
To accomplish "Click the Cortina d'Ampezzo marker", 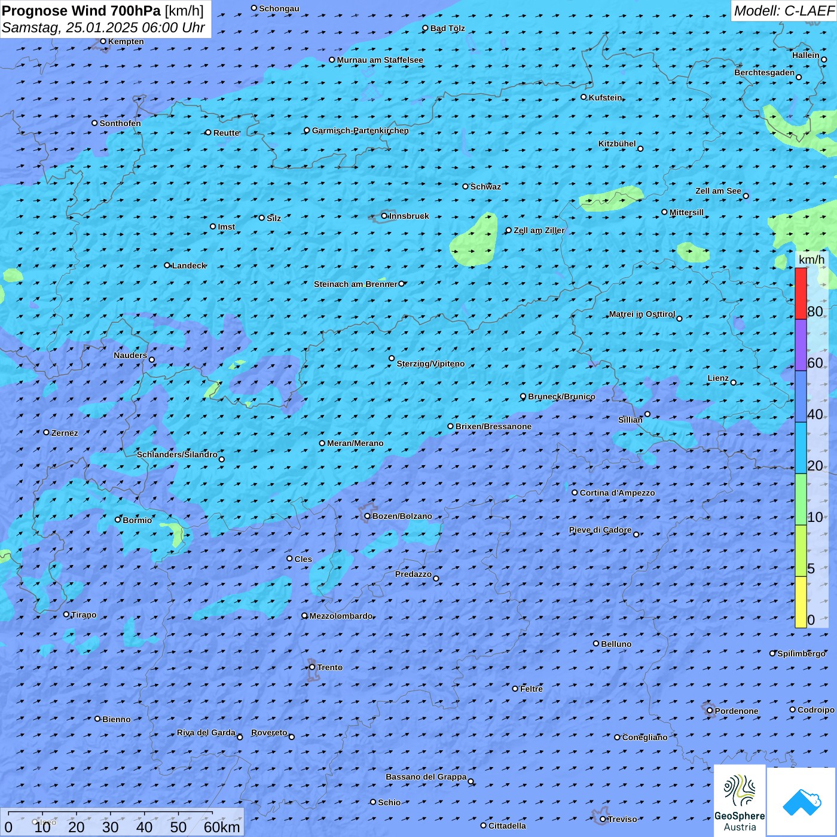I will (575, 493).
